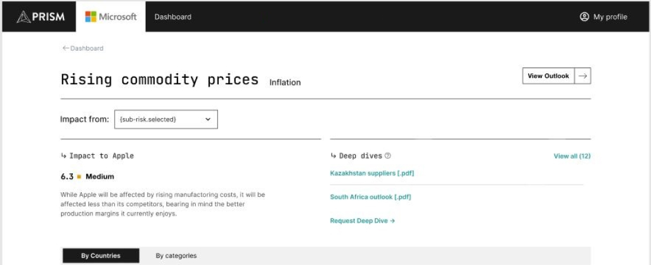The height and width of the screenshot is (265, 651).
Task: Switch to the By categories tab
Action: pos(176,256)
